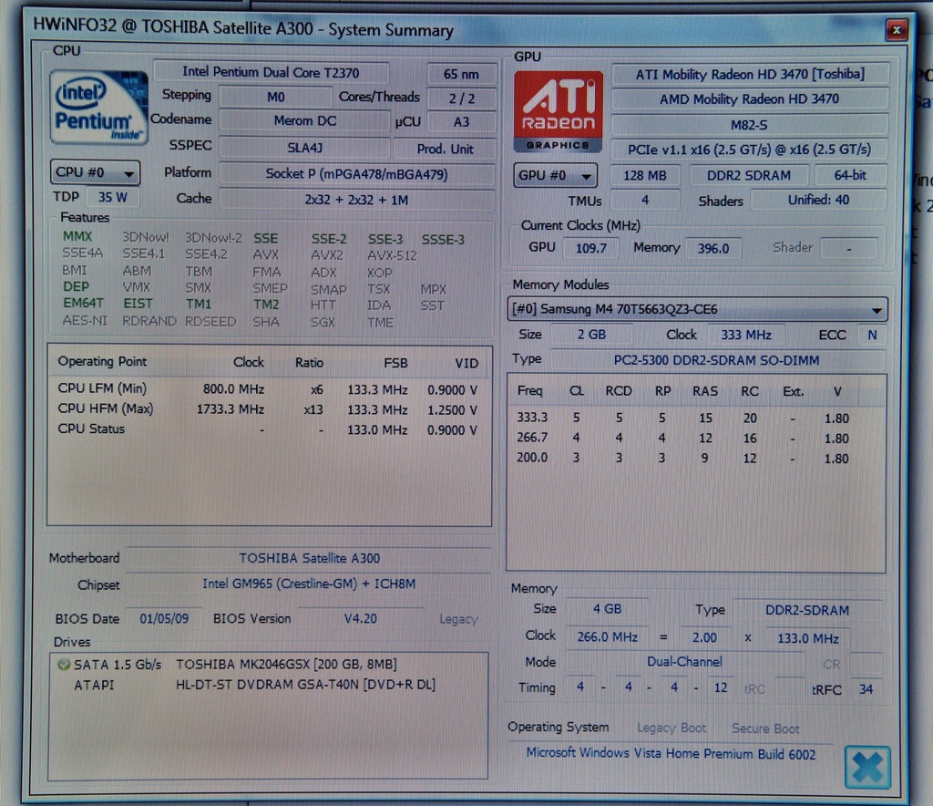Click the AMD Mobility Radeon HD 3470 field

pos(750,98)
